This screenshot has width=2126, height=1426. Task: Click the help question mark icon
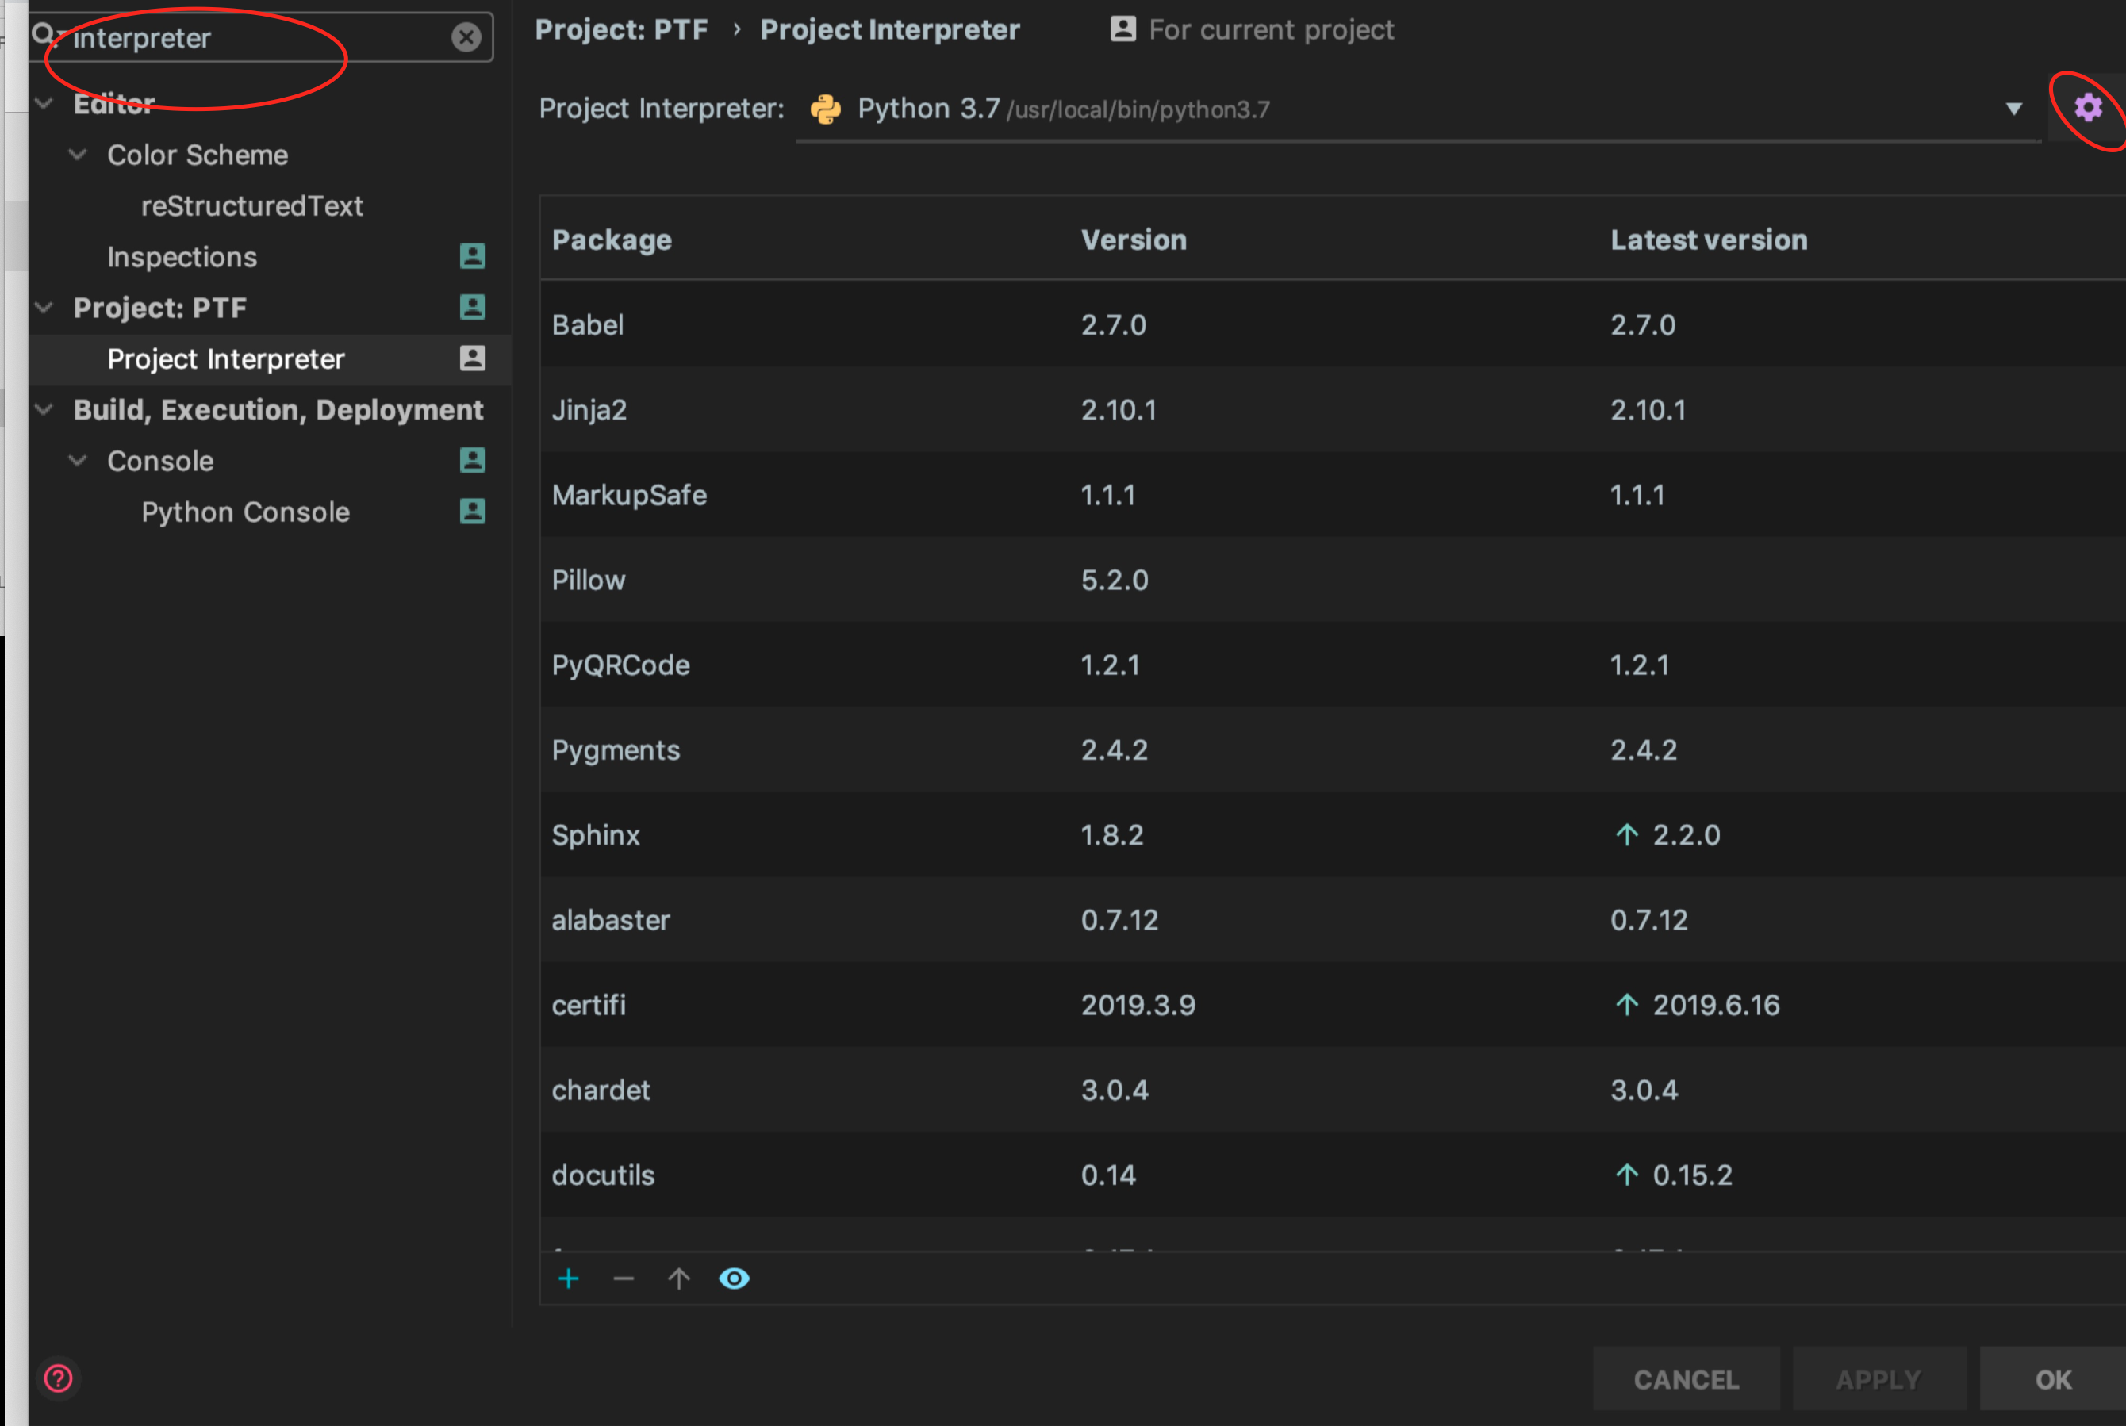point(58,1378)
